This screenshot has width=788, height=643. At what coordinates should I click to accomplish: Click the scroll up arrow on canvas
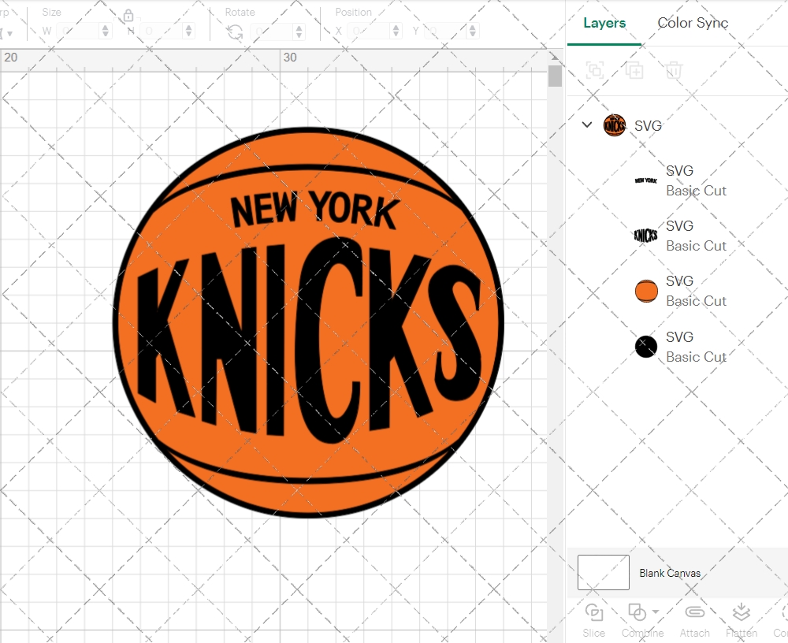555,56
